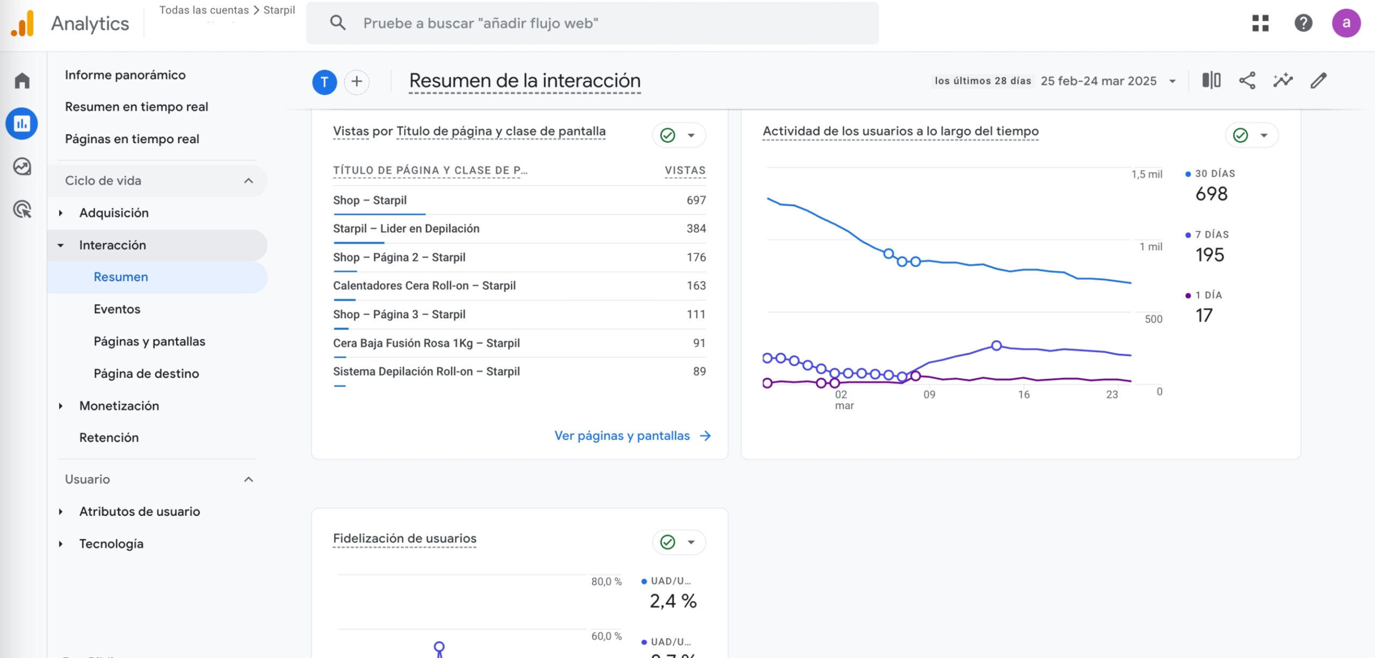Viewport: 1375px width, 658px height.
Task: Open the Eventos report
Action: click(x=117, y=309)
